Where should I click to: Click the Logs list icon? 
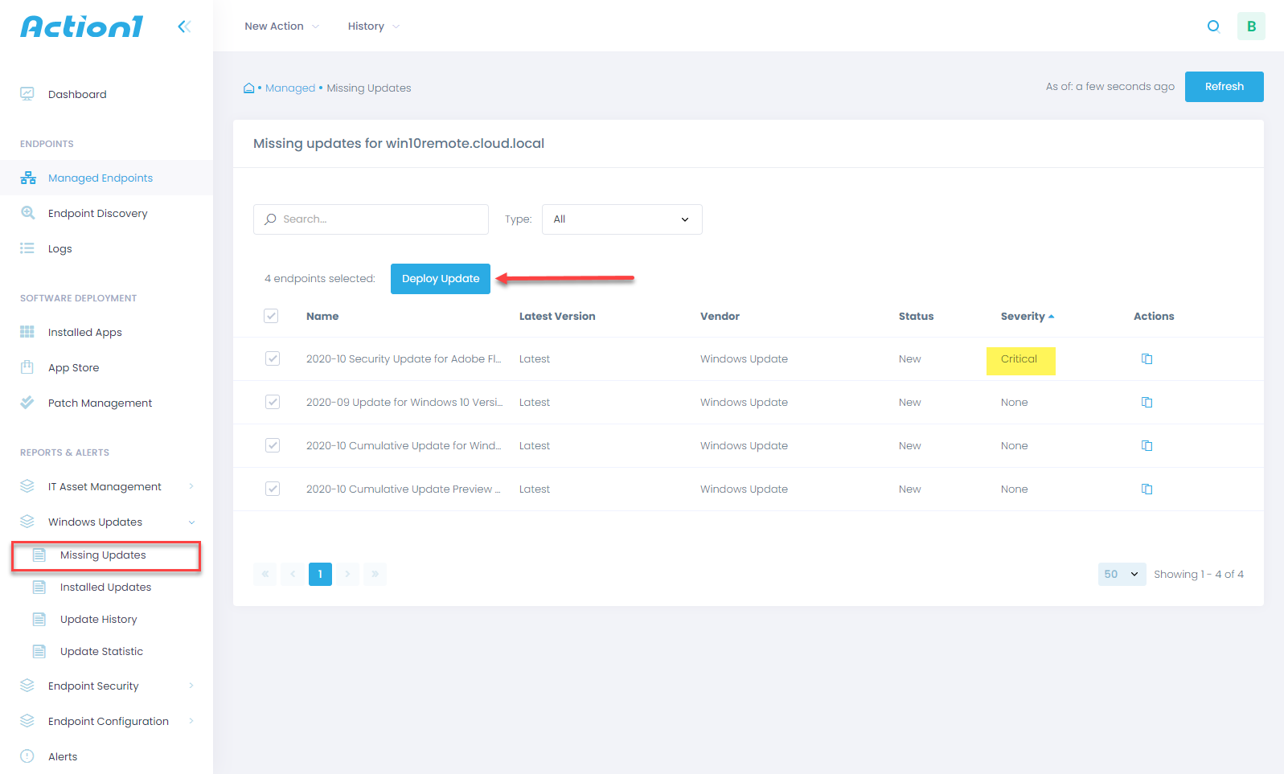(27, 248)
